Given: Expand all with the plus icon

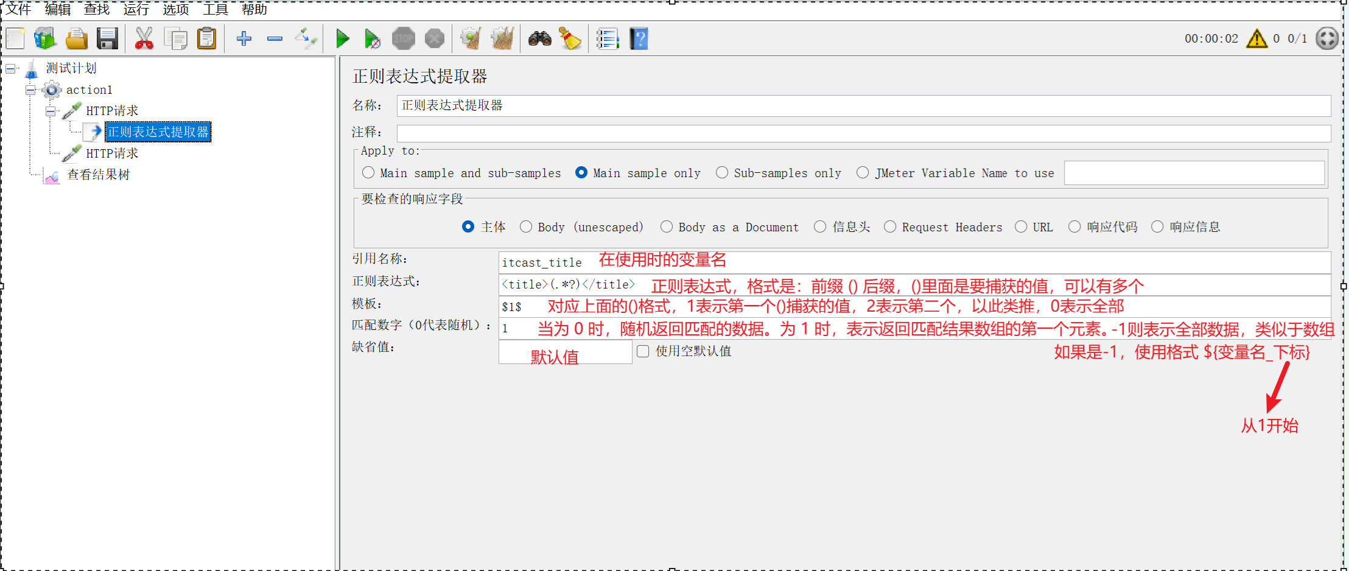Looking at the screenshot, I should (x=244, y=38).
